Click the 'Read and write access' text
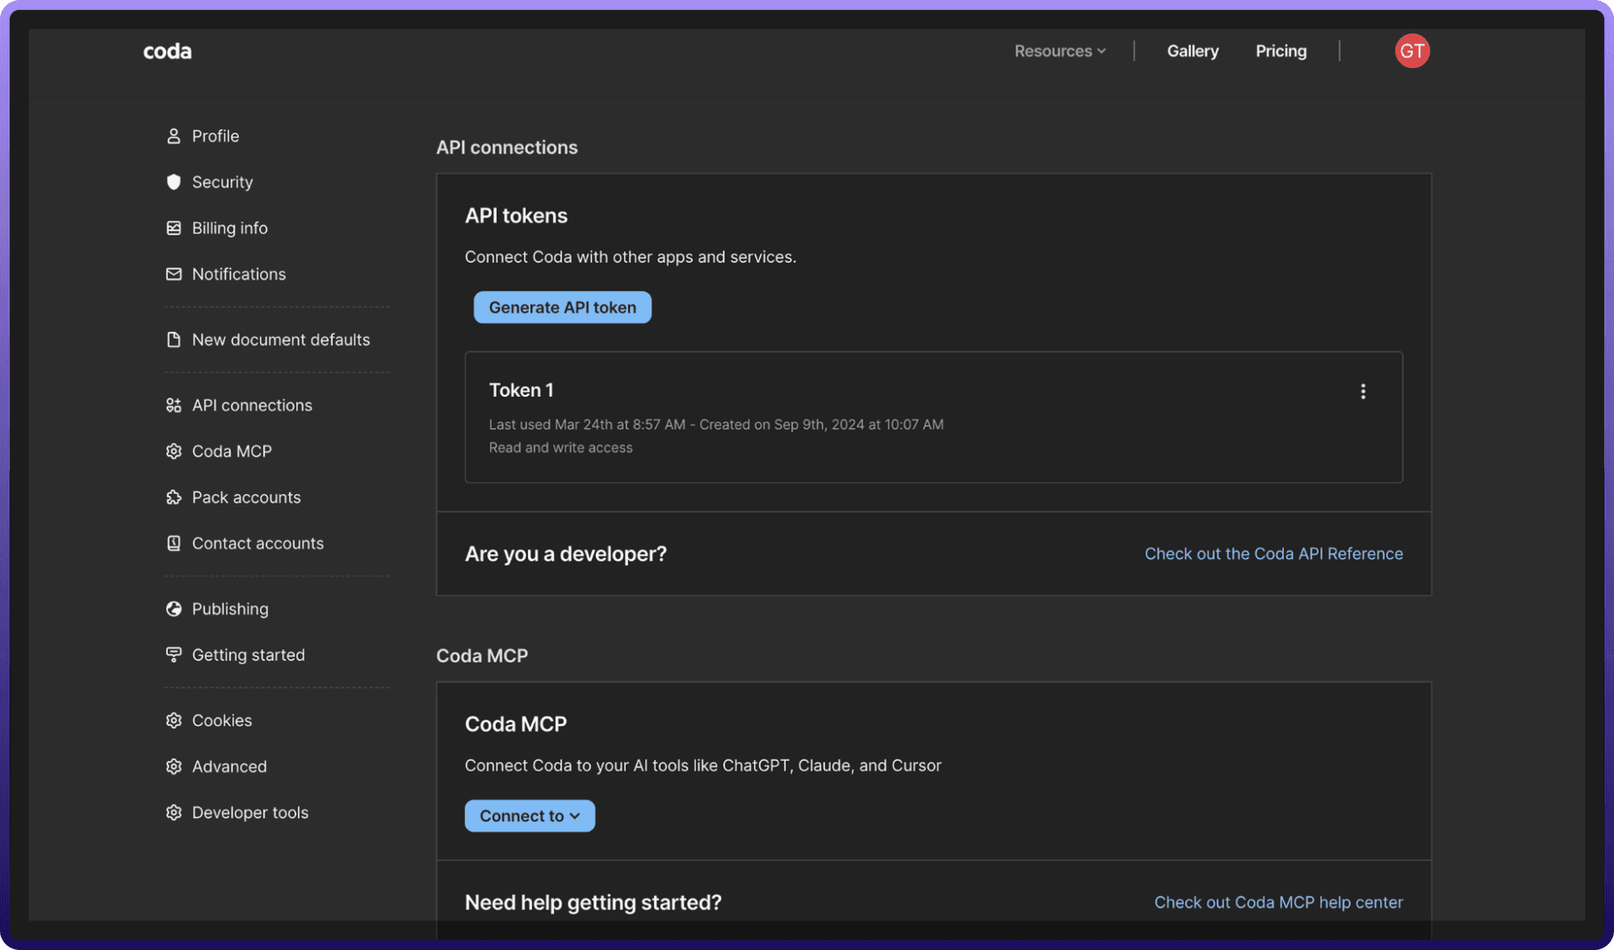The width and height of the screenshot is (1614, 950). (x=561, y=448)
